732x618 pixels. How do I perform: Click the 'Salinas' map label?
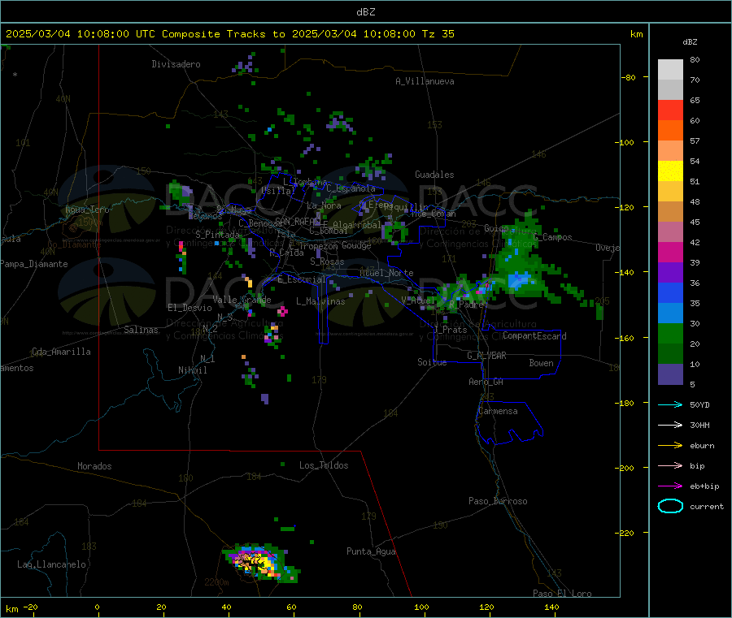pyautogui.click(x=141, y=330)
